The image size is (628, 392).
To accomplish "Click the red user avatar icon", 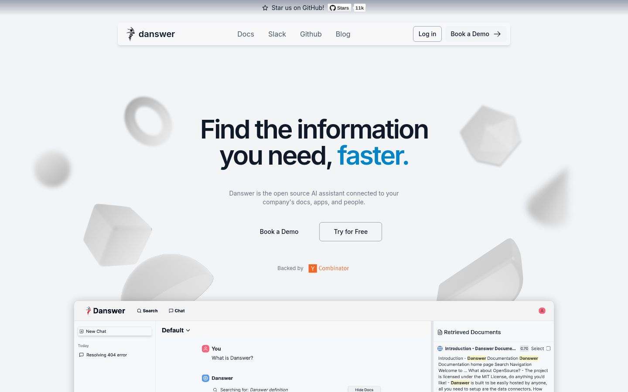I will pyautogui.click(x=542, y=311).
